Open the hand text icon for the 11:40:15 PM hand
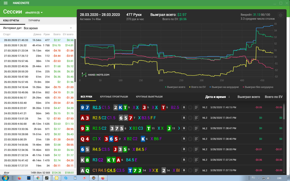The width and height of the screenshot is (290, 181). (x=196, y=107)
